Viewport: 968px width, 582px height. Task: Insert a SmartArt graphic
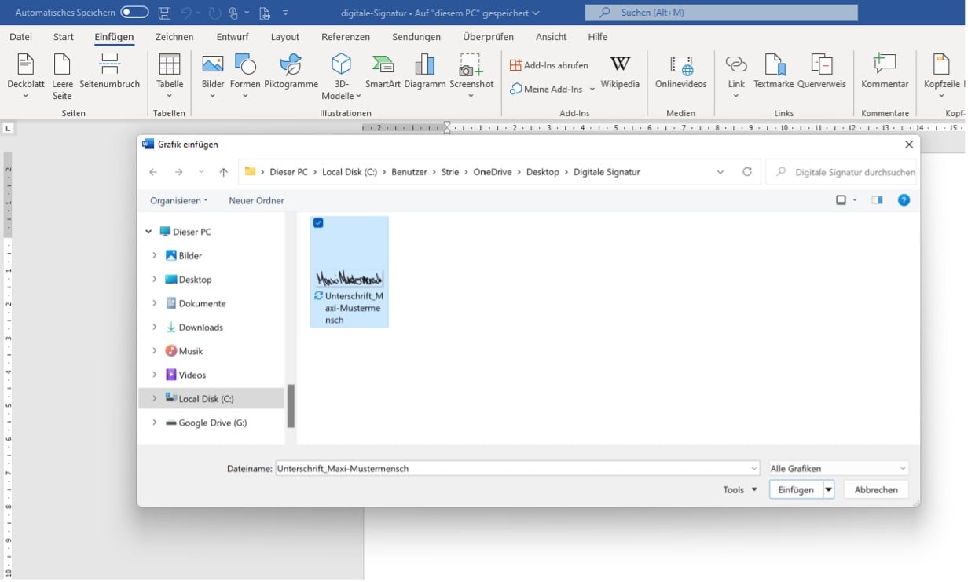(x=383, y=69)
